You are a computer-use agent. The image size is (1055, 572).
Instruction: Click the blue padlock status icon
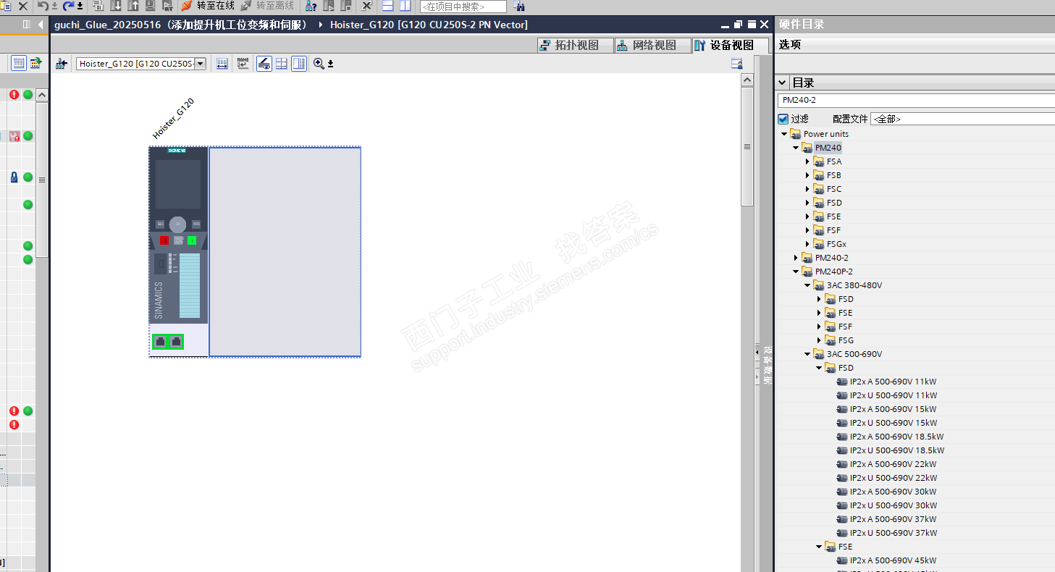(x=14, y=177)
